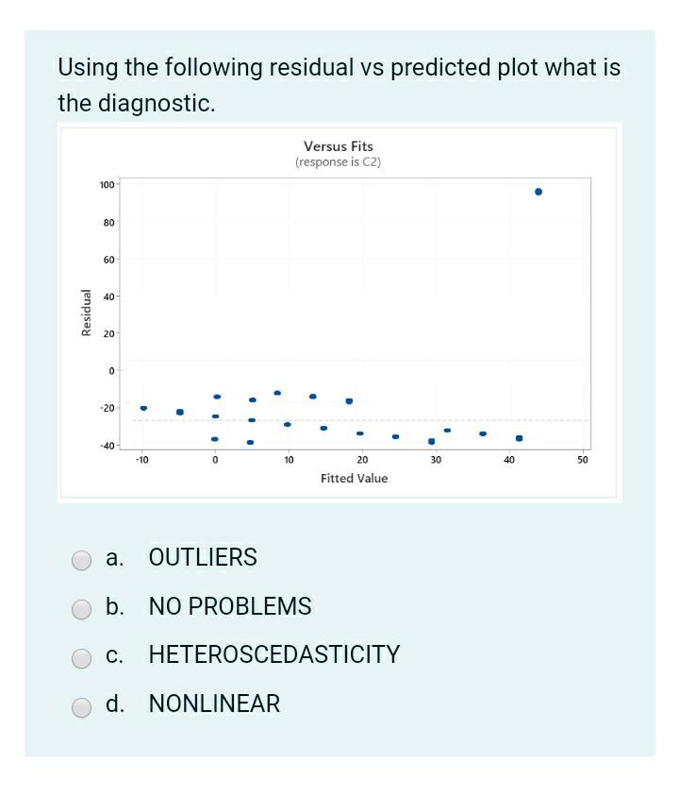Choose the NONLINEAR answer text

tap(214, 704)
